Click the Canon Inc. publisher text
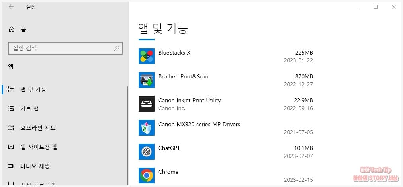Viewport: 403px width, 187px height. 172,108
